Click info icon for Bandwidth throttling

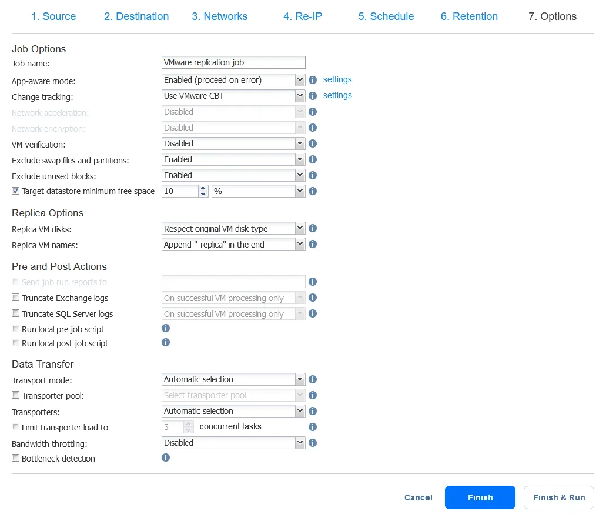tap(313, 443)
